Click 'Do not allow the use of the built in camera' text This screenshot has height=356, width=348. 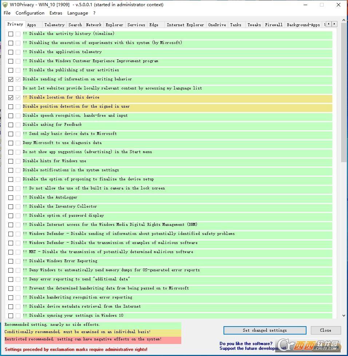[x=94, y=188]
